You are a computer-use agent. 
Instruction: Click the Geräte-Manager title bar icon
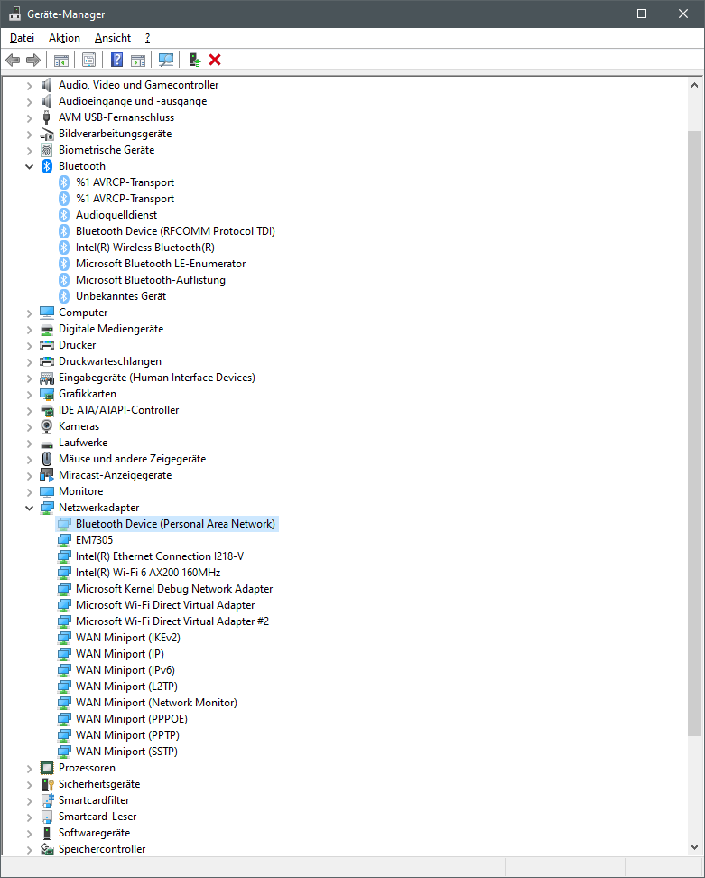click(x=14, y=14)
